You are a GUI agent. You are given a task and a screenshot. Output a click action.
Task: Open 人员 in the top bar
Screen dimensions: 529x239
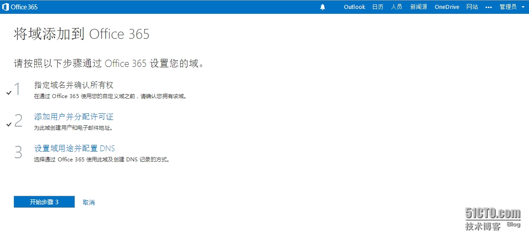[x=397, y=7]
